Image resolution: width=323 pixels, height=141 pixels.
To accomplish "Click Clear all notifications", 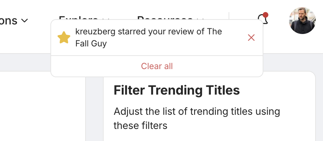I will pyautogui.click(x=157, y=66).
